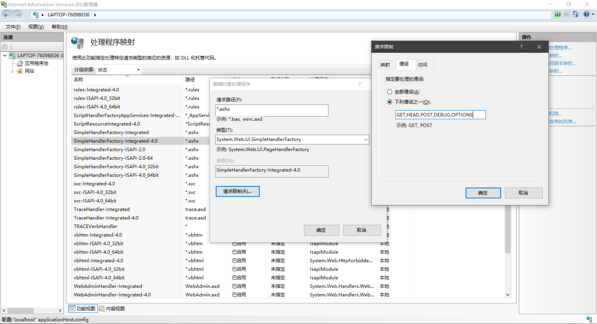Click the Request Restrictions(R)... button
Screen dimensions: 597x324
click(x=238, y=191)
